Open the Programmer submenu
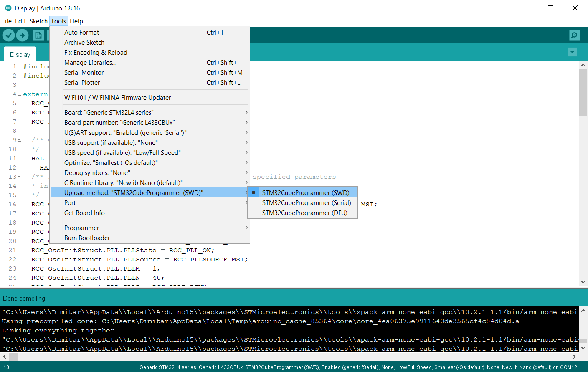The width and height of the screenshot is (588, 372). (150, 228)
